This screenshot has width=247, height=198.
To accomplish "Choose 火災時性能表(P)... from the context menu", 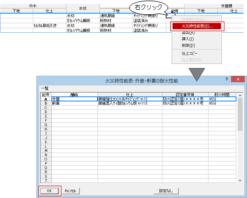I will tap(197, 26).
